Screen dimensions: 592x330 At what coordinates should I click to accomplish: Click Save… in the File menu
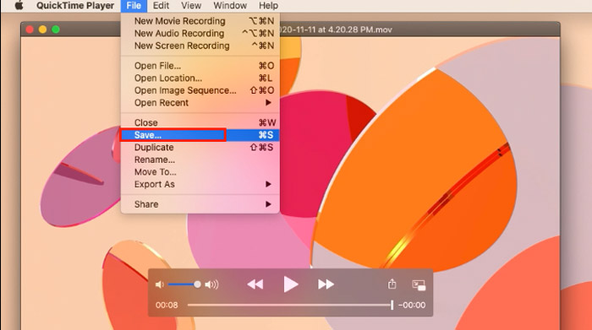pyautogui.click(x=200, y=135)
